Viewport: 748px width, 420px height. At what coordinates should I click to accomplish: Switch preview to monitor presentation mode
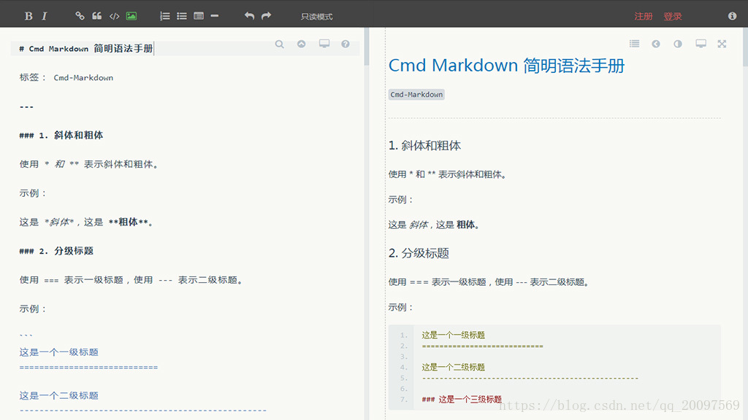pos(701,44)
